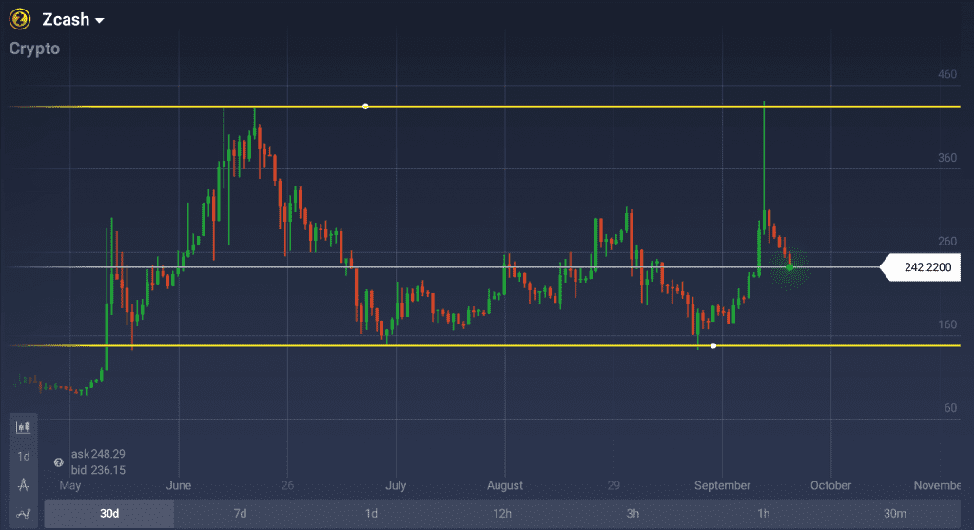Click the green current price marker dot
974x530 pixels.
pyautogui.click(x=789, y=267)
